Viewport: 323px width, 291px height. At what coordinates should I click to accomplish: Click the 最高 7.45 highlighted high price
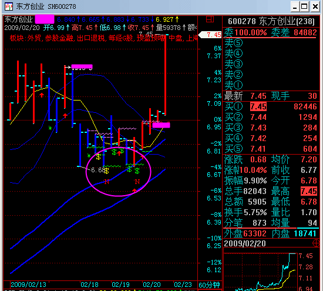pyautogui.click(x=308, y=192)
